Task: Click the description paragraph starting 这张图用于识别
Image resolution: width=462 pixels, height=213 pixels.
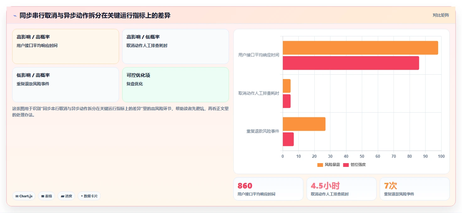Action: coord(120,112)
